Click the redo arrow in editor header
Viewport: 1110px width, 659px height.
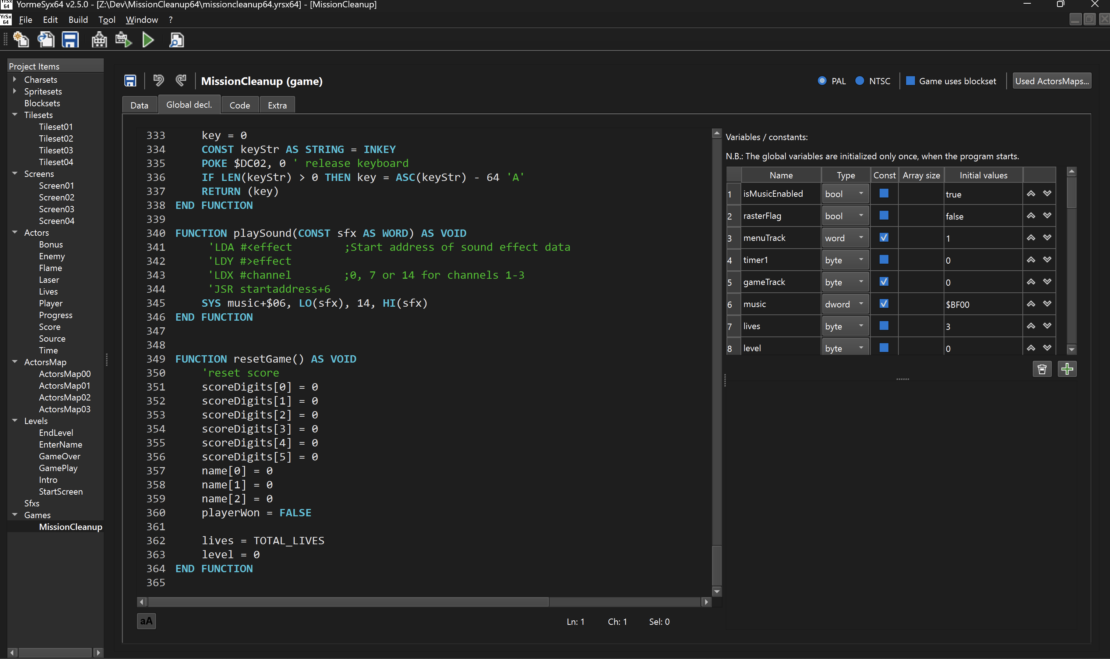coord(181,81)
